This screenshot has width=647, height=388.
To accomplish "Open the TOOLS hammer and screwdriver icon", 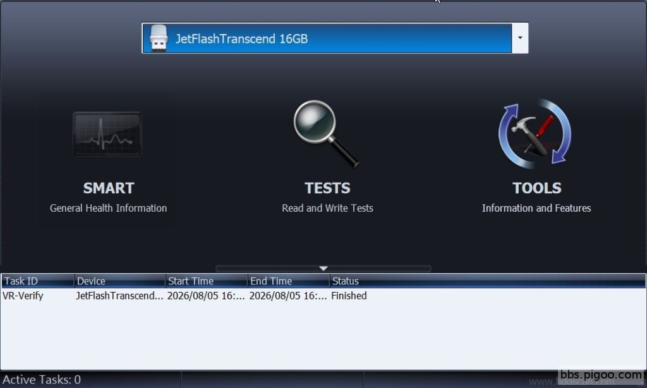I will [x=535, y=134].
